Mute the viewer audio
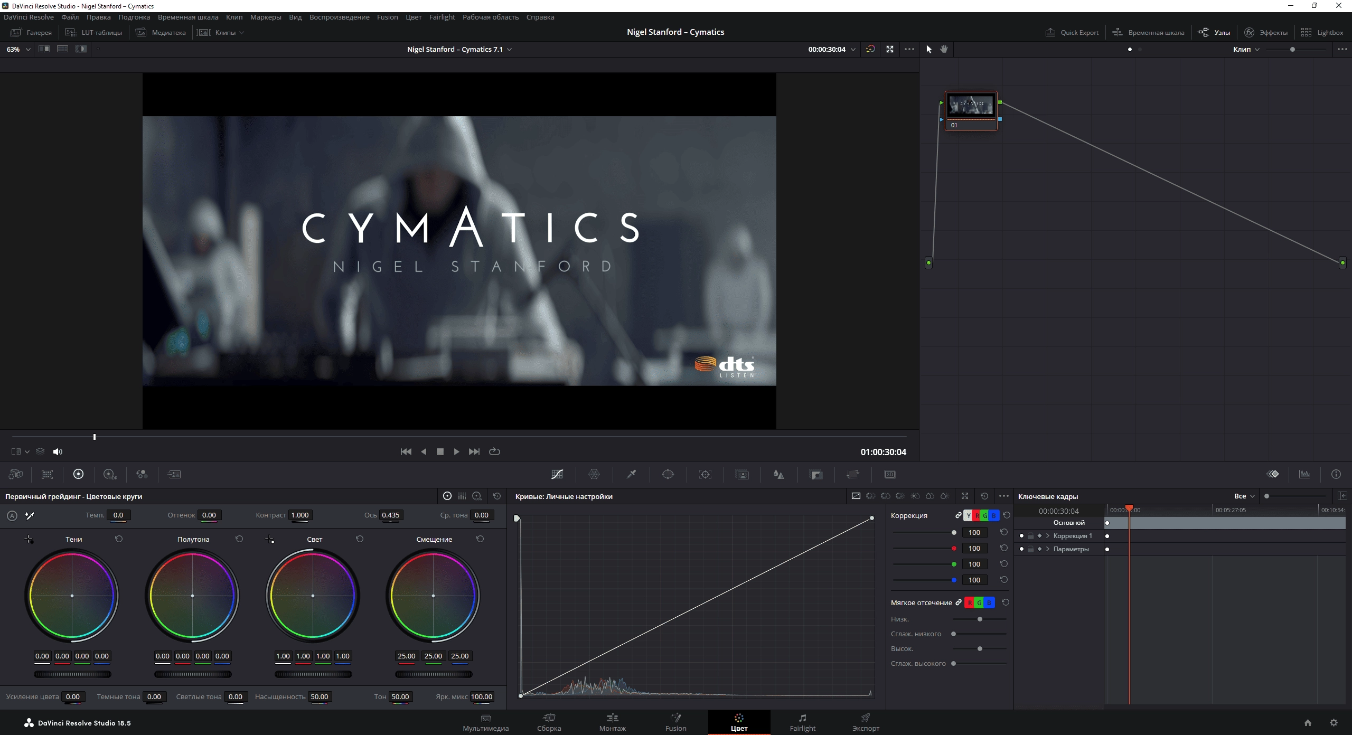 click(x=58, y=451)
